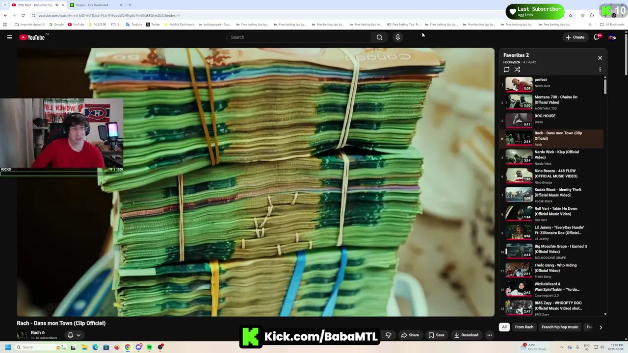This screenshot has width=628, height=353.
Task: Save video to playlist
Action: point(437,335)
